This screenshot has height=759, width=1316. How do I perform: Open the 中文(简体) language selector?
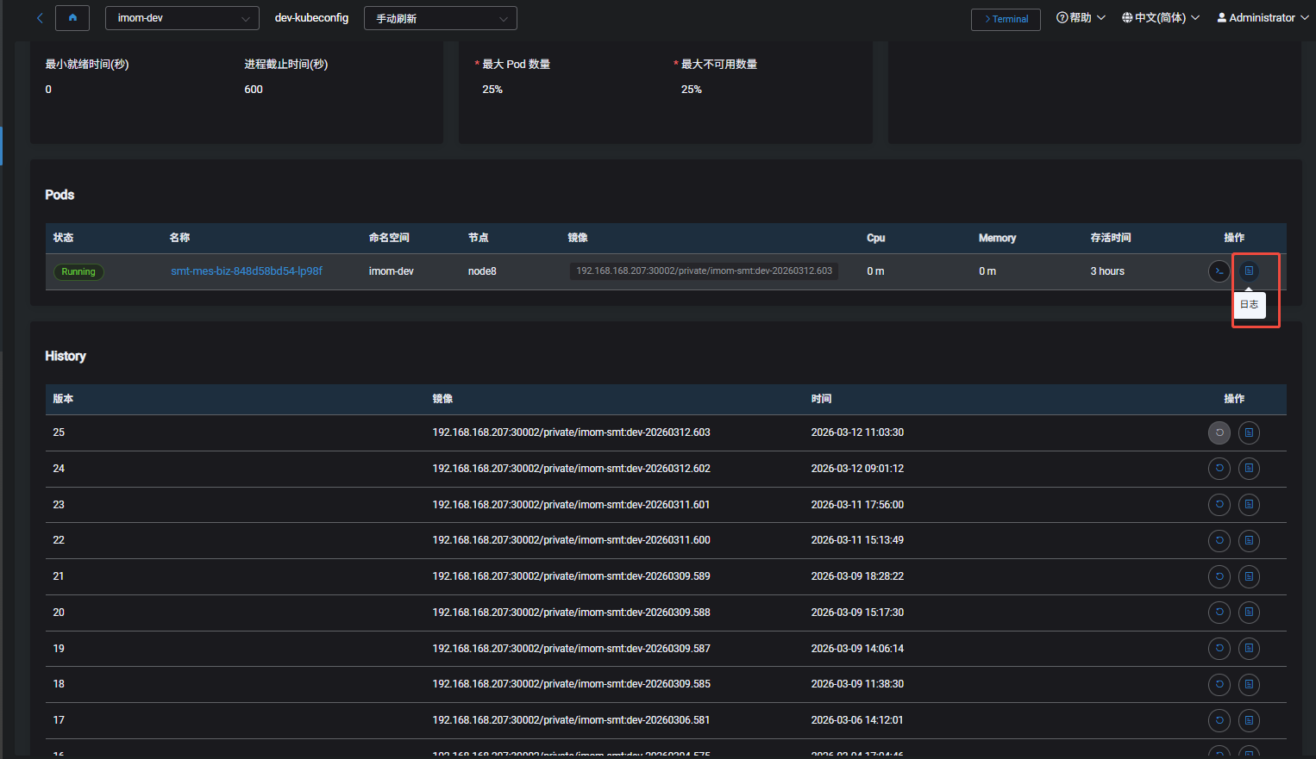pyautogui.click(x=1160, y=18)
